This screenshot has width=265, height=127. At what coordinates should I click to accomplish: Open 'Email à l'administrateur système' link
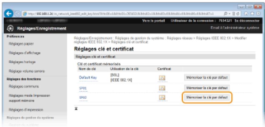click(x=235, y=28)
